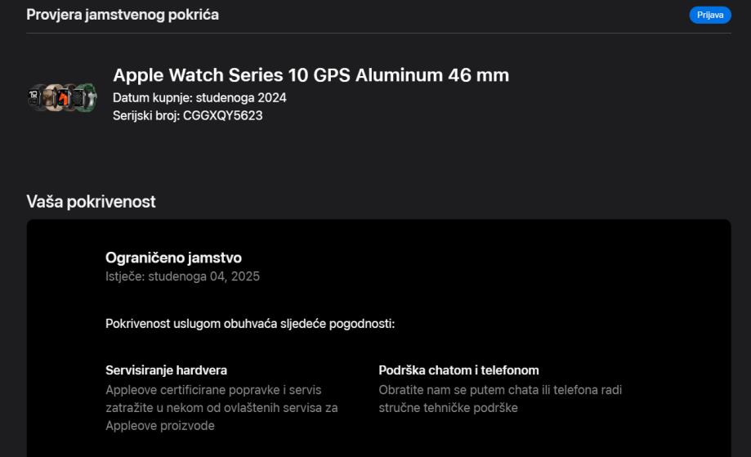
Task: Click the Istječe expiry date text
Action: [182, 276]
